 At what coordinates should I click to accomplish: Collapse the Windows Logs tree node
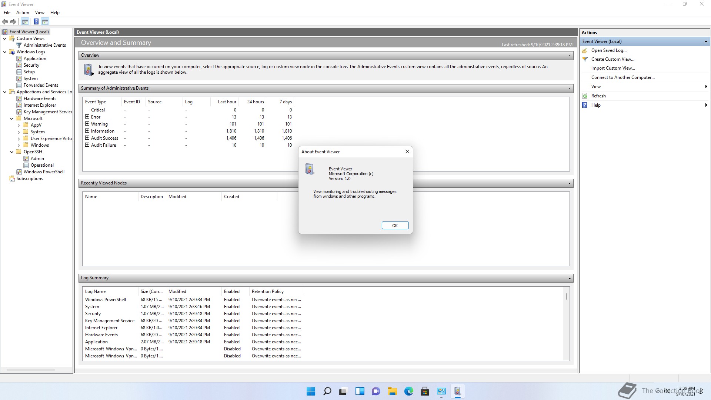[5, 52]
